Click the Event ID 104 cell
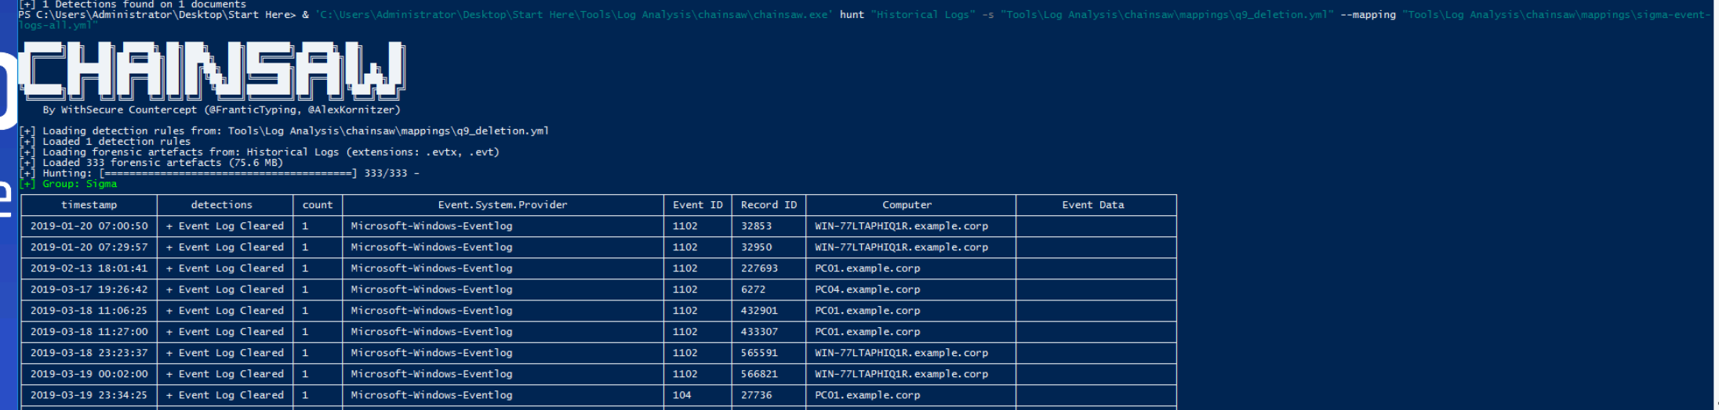Image resolution: width=1719 pixels, height=410 pixels. point(681,395)
